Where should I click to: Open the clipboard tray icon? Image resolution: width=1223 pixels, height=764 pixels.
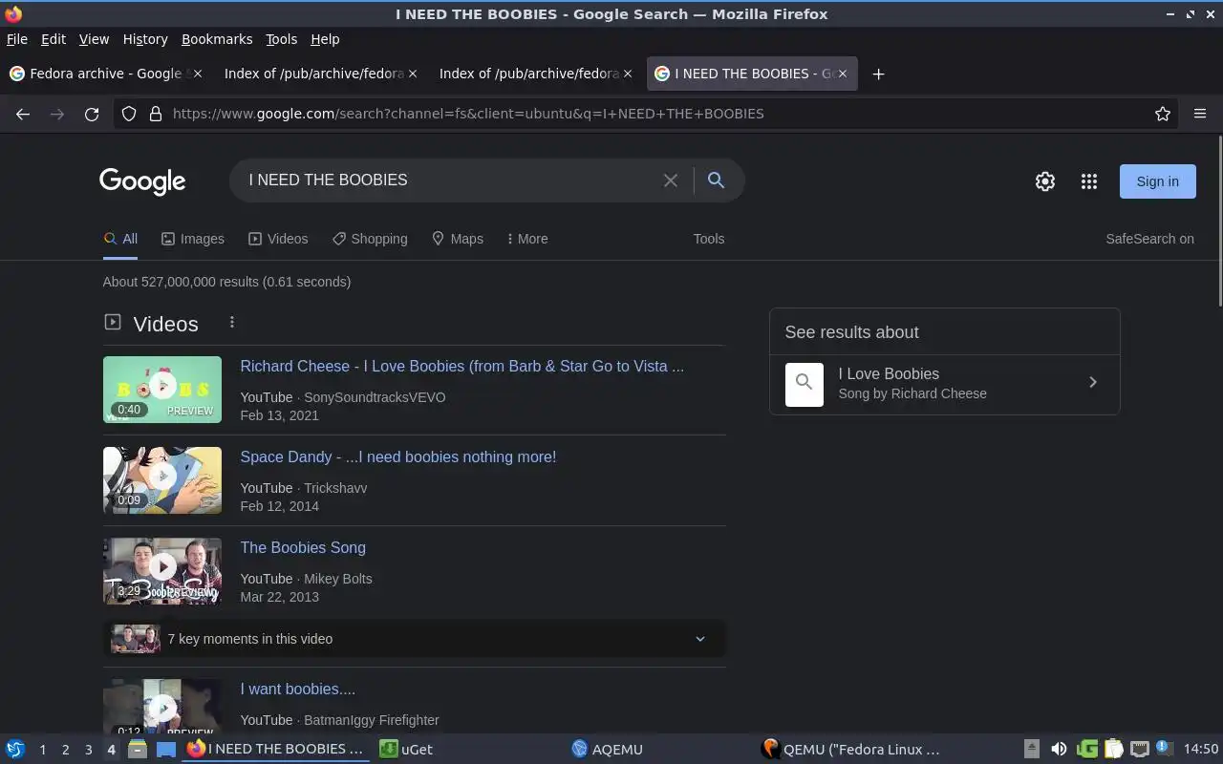(x=1113, y=750)
